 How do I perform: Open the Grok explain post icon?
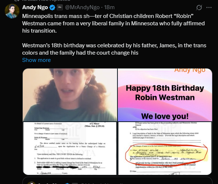(199, 7)
